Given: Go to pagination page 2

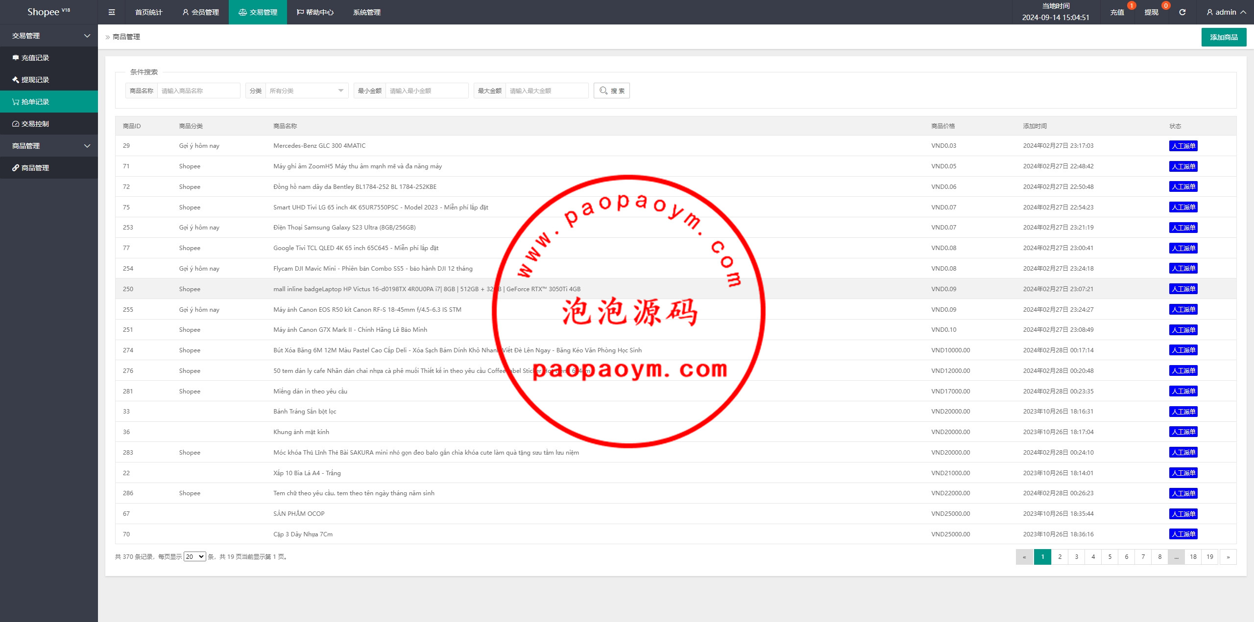Looking at the screenshot, I should click(x=1060, y=557).
